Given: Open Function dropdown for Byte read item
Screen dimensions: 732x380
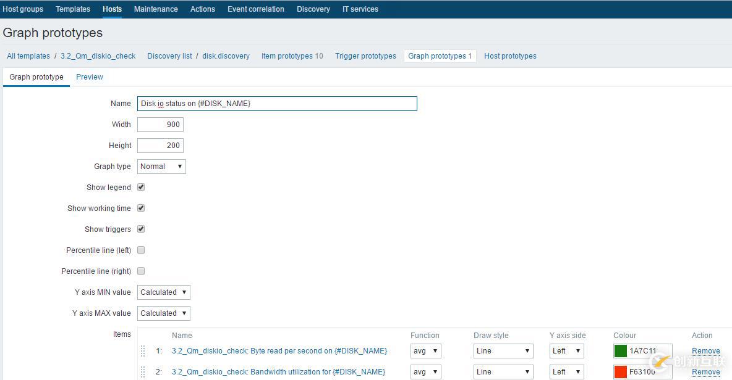Looking at the screenshot, I should [426, 351].
